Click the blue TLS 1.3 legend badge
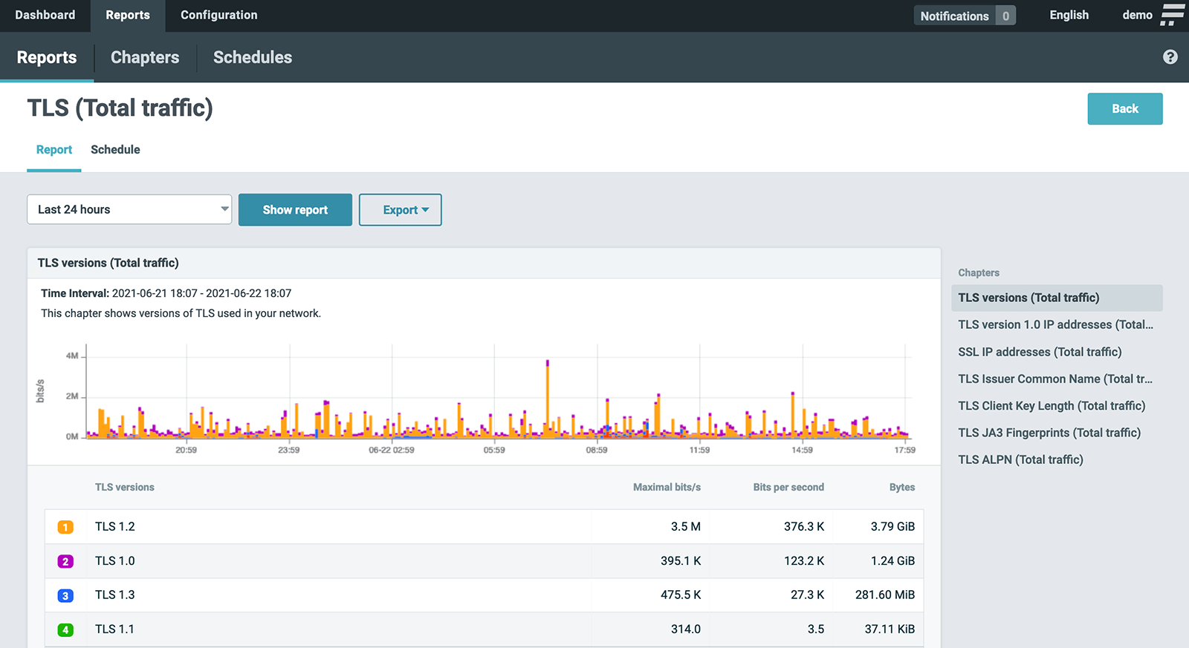Viewport: 1189px width, 648px height. click(x=65, y=595)
